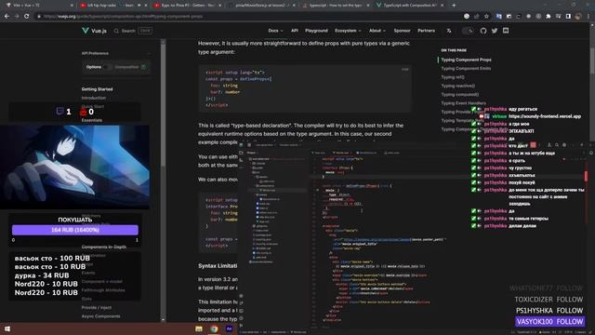Click the 'VASYOK100 FOLLOW' alert banner
This screenshot has width=595, height=335.
pyautogui.click(x=549, y=322)
